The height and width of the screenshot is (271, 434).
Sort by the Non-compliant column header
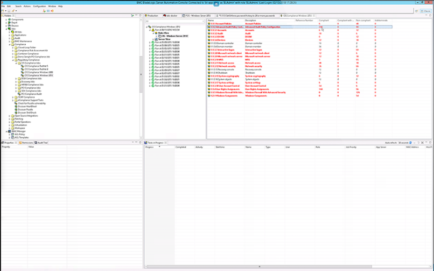coord(364,20)
